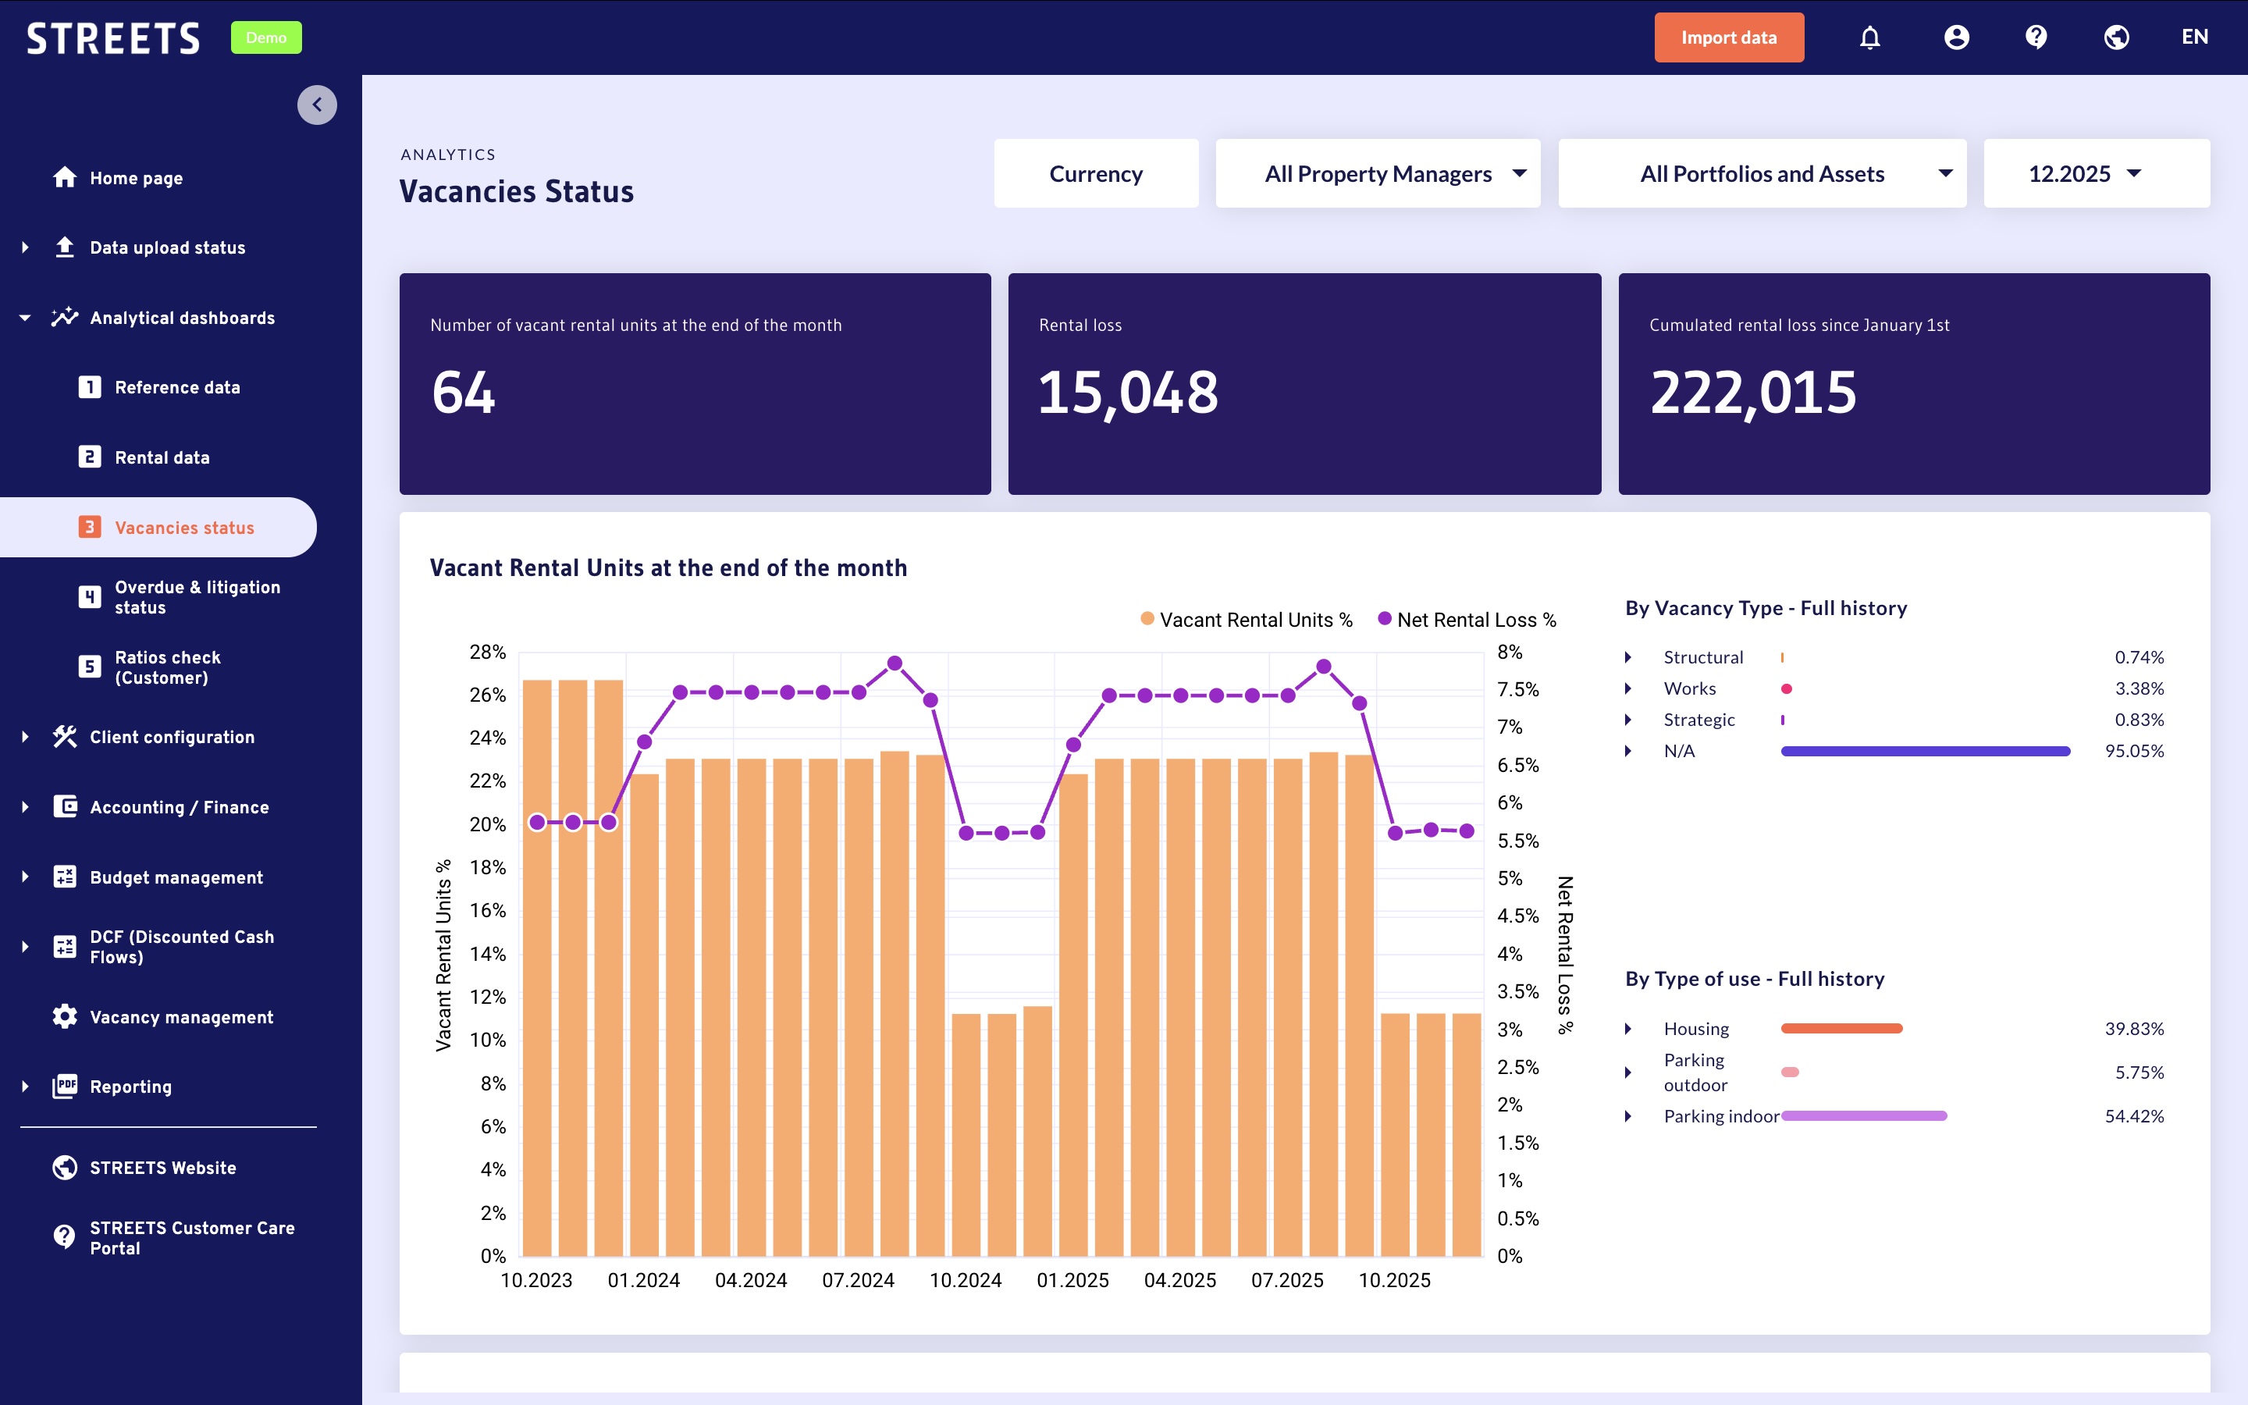Click the Vacancies status number 3 icon

coord(89,527)
